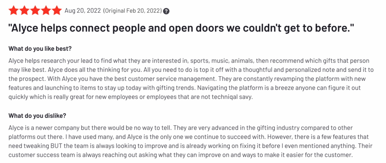
Task: Select the third star in the rating
Action: (x=35, y=11)
